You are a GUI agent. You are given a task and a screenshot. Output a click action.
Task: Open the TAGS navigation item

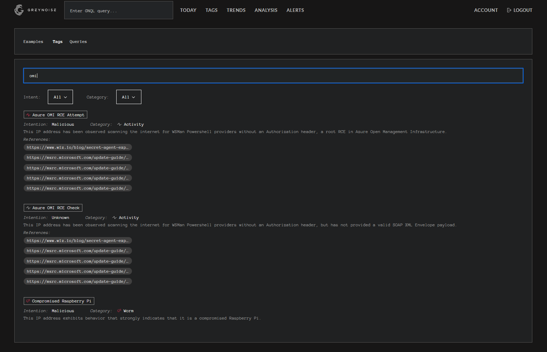tap(212, 10)
